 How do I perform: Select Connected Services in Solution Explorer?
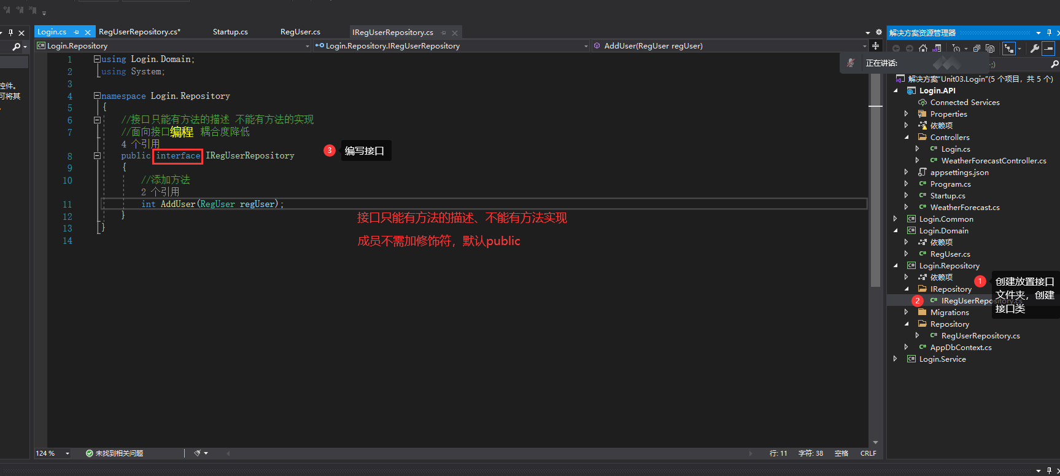(x=965, y=103)
